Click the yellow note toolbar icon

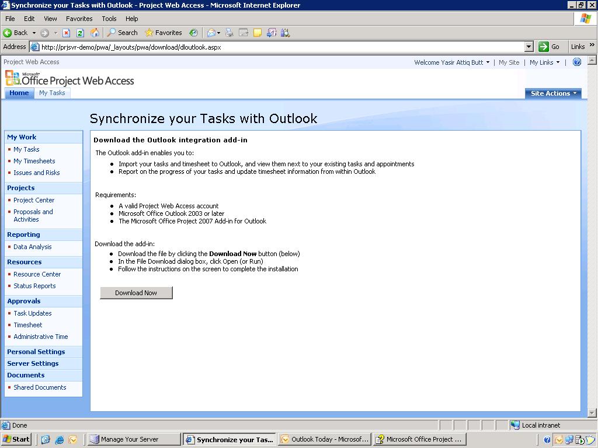point(258,33)
